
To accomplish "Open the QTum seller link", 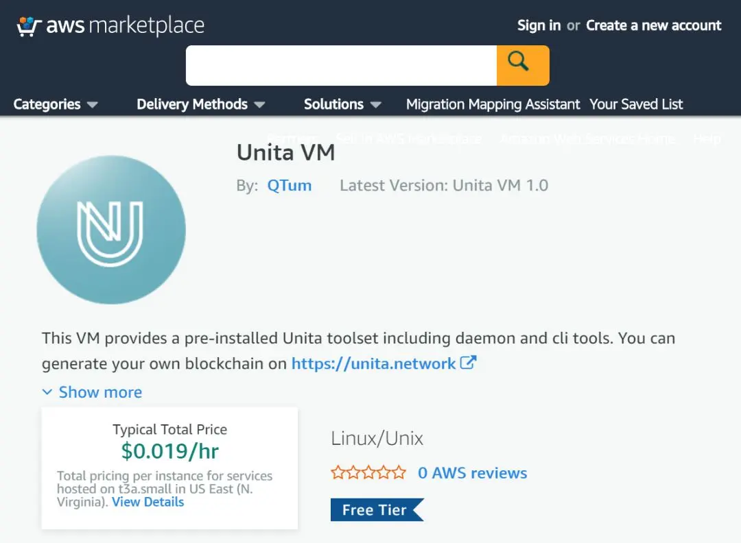I will click(289, 185).
